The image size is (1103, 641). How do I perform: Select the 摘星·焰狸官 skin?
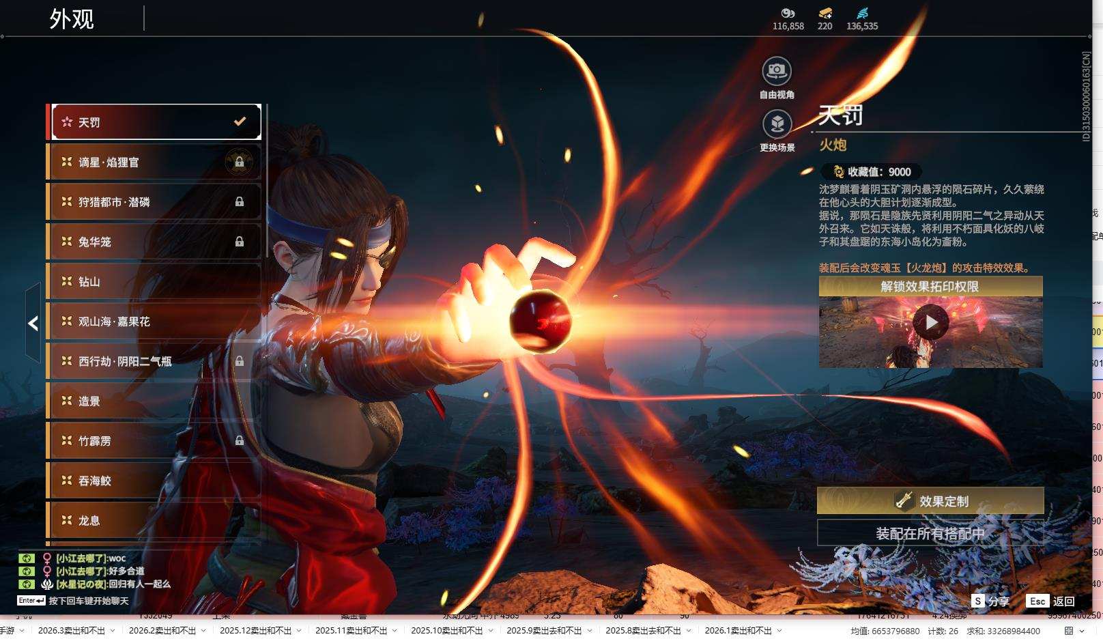point(155,162)
